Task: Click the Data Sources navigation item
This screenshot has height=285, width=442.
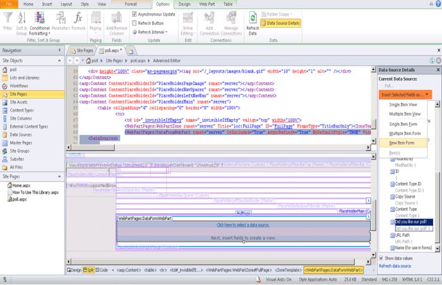Action: 21,134
